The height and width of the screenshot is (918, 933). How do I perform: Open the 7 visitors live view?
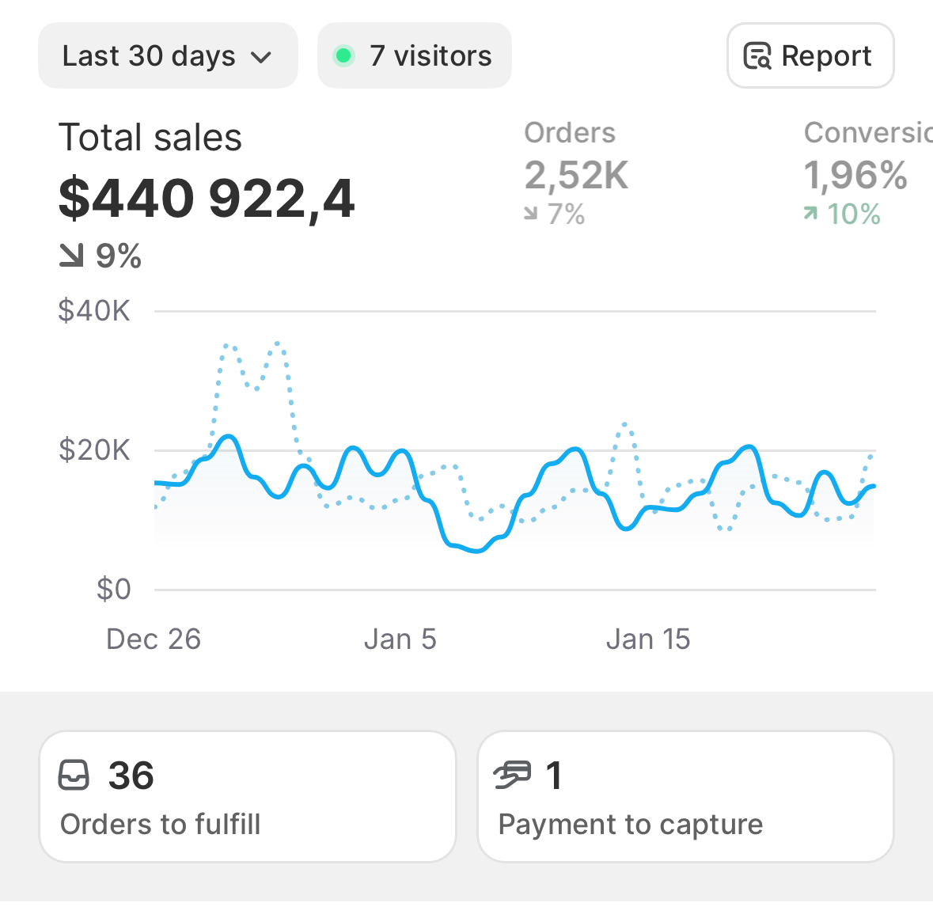415,56
